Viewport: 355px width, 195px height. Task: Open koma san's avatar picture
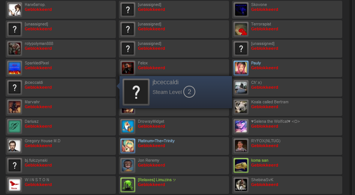pos(241,165)
